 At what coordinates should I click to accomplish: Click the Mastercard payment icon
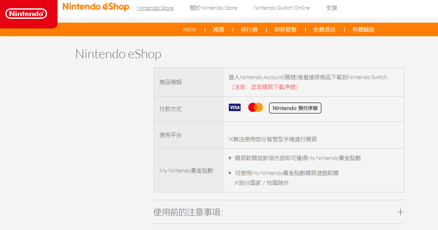(256, 107)
